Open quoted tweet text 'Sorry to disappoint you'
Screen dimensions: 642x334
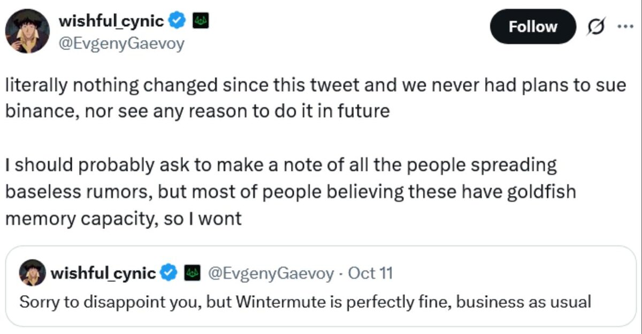point(305,301)
